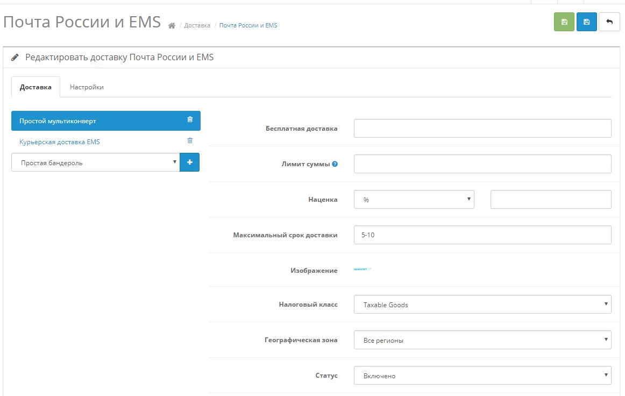The image size is (625, 396).
Task: Click the Налоговый класс label
Action: (x=308, y=305)
